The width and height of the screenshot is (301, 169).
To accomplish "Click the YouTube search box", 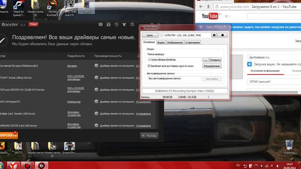I will click(x=274, y=16).
